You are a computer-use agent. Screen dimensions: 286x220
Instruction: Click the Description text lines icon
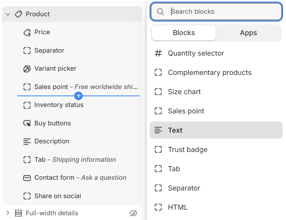(x=27, y=141)
